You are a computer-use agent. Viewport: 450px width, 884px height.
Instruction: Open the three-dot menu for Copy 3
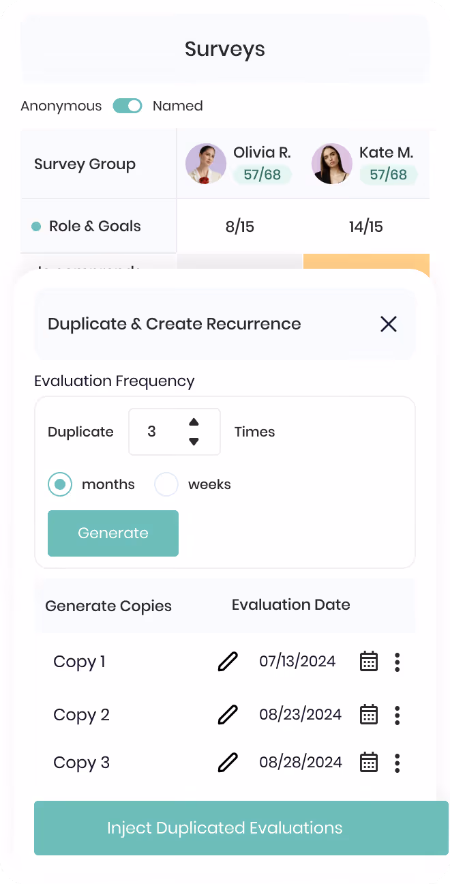click(x=397, y=763)
